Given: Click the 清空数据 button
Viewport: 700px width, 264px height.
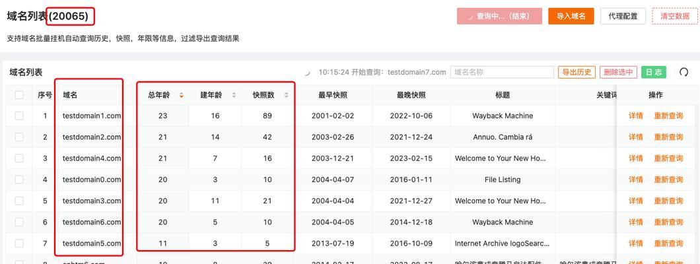Looking at the screenshot, I should pyautogui.click(x=674, y=16).
